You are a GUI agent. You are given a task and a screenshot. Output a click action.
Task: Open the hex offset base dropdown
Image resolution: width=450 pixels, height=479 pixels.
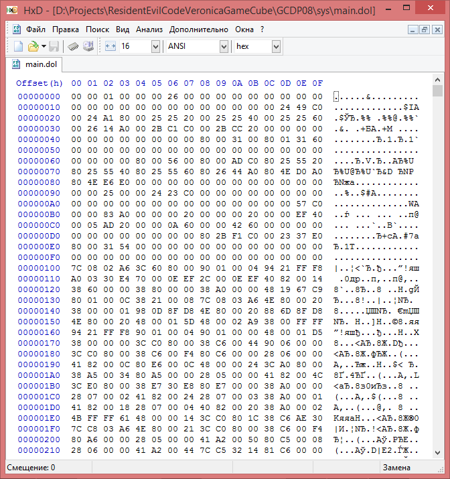click(276, 46)
